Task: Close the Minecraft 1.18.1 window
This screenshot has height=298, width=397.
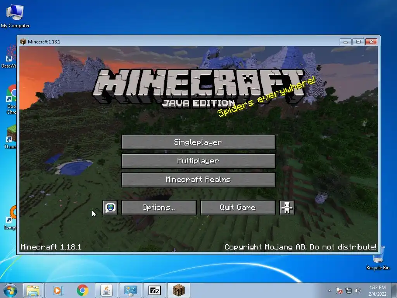Action: click(371, 42)
